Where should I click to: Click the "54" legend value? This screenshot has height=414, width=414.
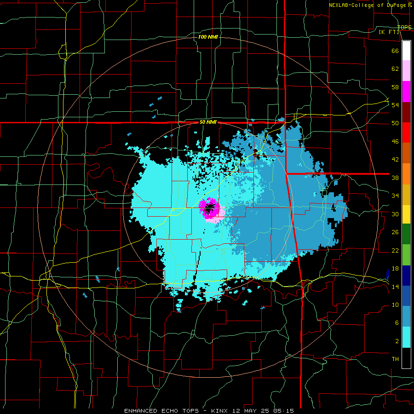395,105
